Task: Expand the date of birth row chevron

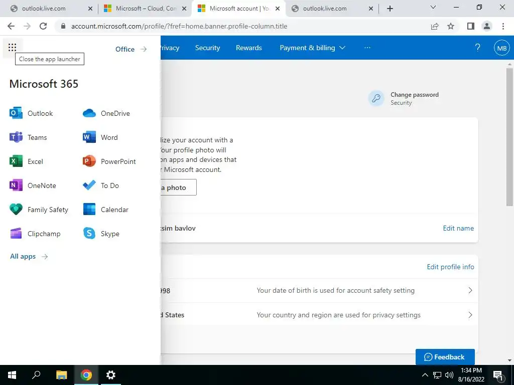Action: coord(470,290)
